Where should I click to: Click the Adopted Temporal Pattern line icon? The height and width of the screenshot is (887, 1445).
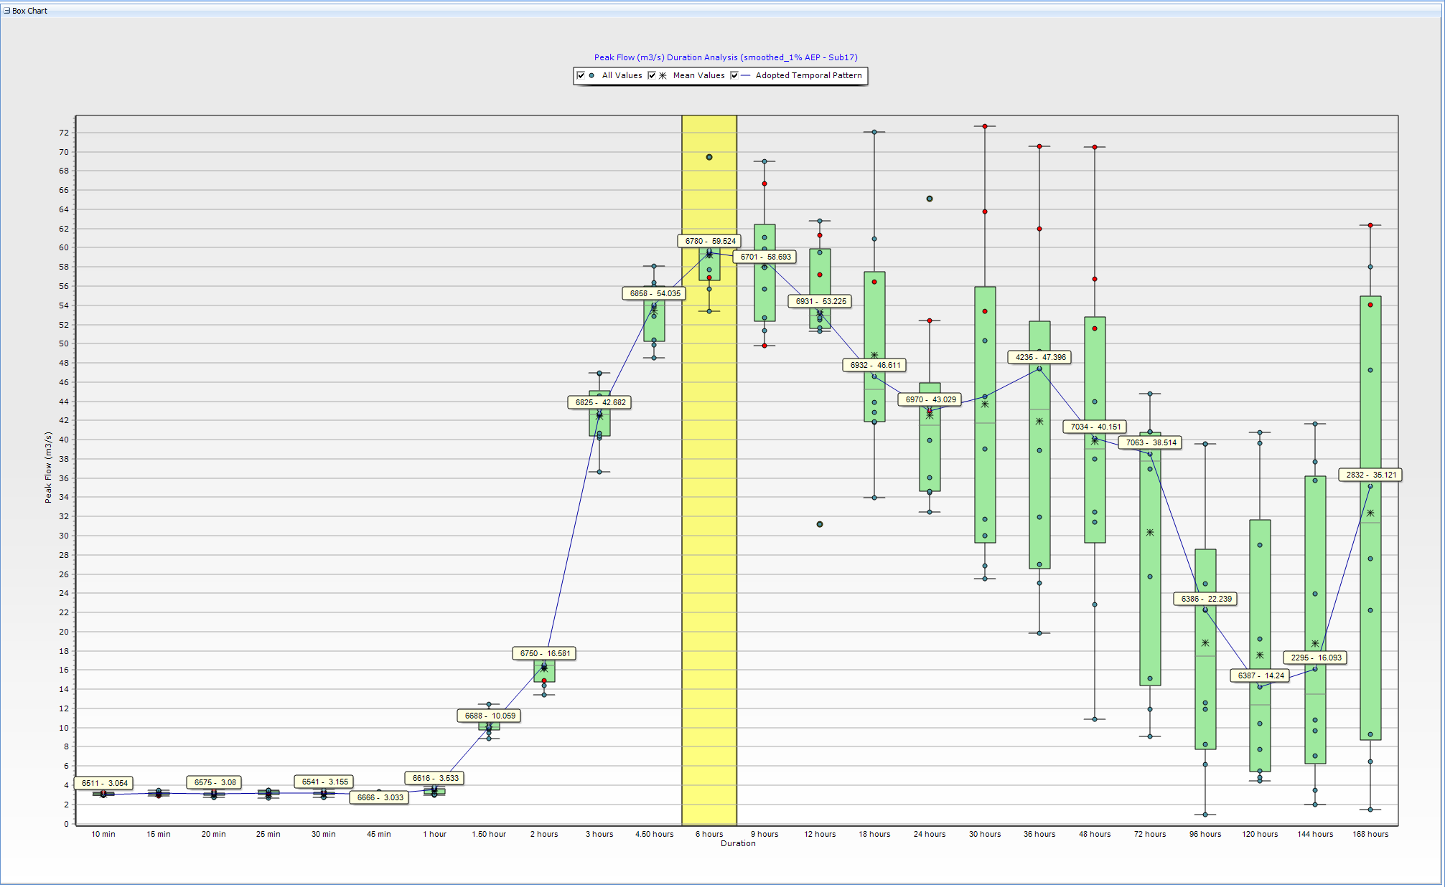click(745, 75)
